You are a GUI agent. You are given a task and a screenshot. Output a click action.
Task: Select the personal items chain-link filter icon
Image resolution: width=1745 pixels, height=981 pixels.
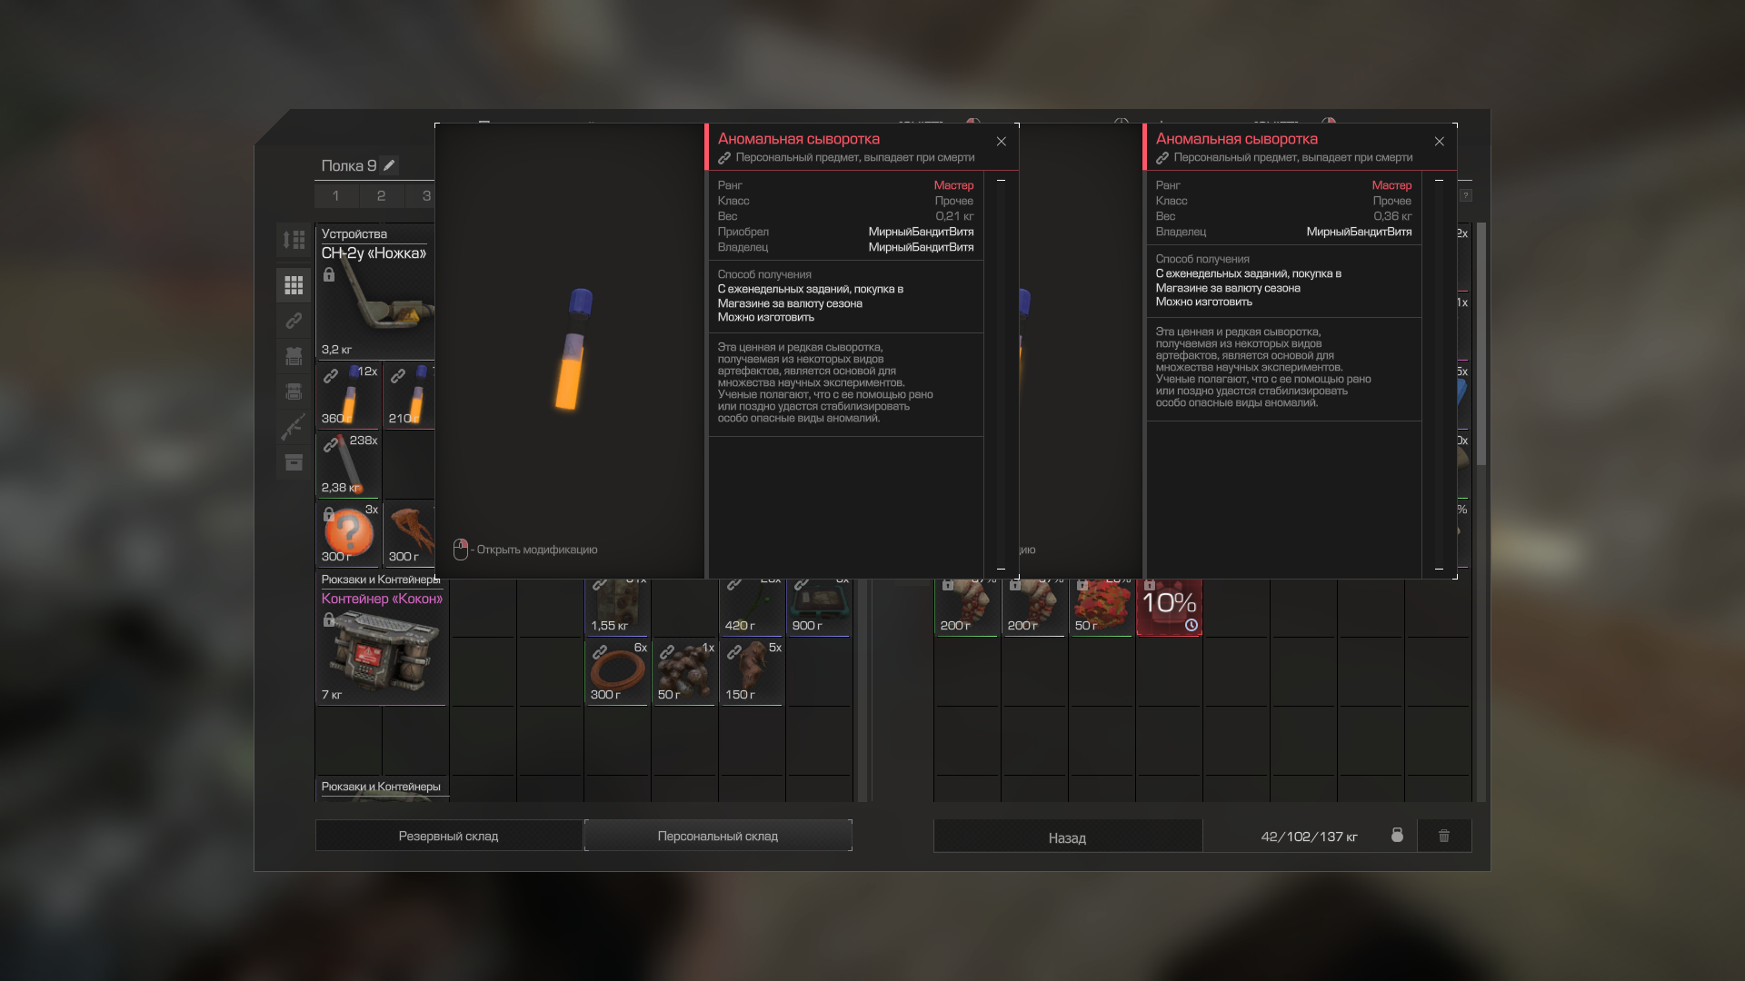294,321
